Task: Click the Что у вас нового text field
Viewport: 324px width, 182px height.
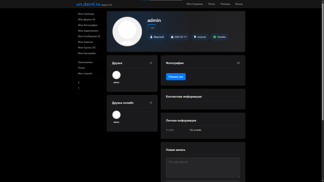Action: coord(203,167)
